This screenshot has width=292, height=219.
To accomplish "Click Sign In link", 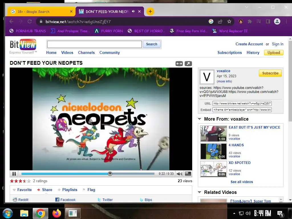I will point(278,44).
